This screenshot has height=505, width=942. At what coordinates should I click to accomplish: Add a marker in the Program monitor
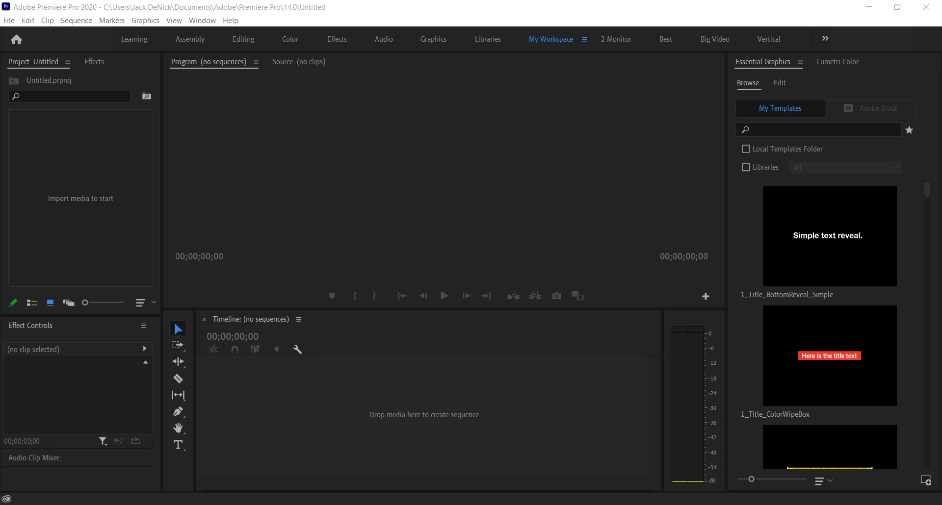point(332,296)
